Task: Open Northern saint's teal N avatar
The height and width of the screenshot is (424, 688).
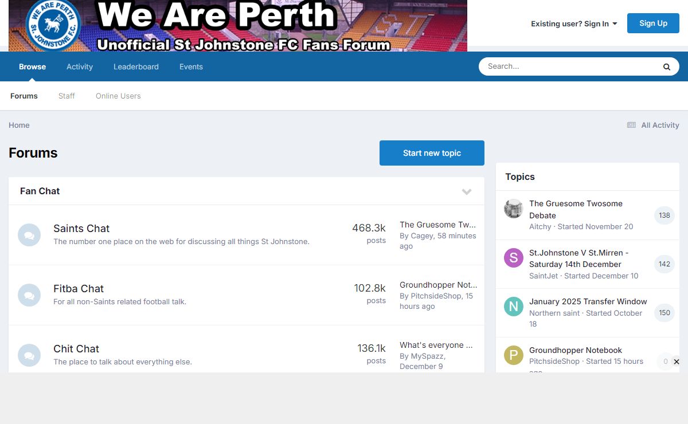Action: tap(513, 307)
